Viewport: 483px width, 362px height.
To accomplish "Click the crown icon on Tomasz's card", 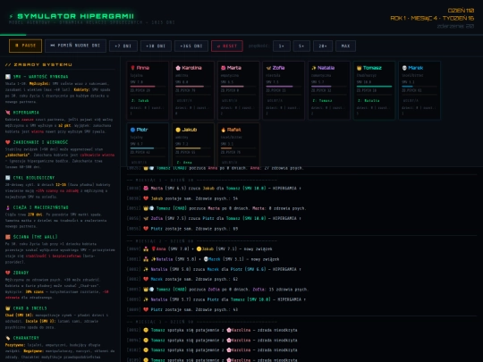I will (x=360, y=68).
